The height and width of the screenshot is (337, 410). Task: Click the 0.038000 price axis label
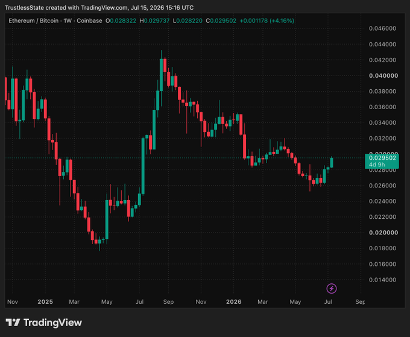click(382, 91)
